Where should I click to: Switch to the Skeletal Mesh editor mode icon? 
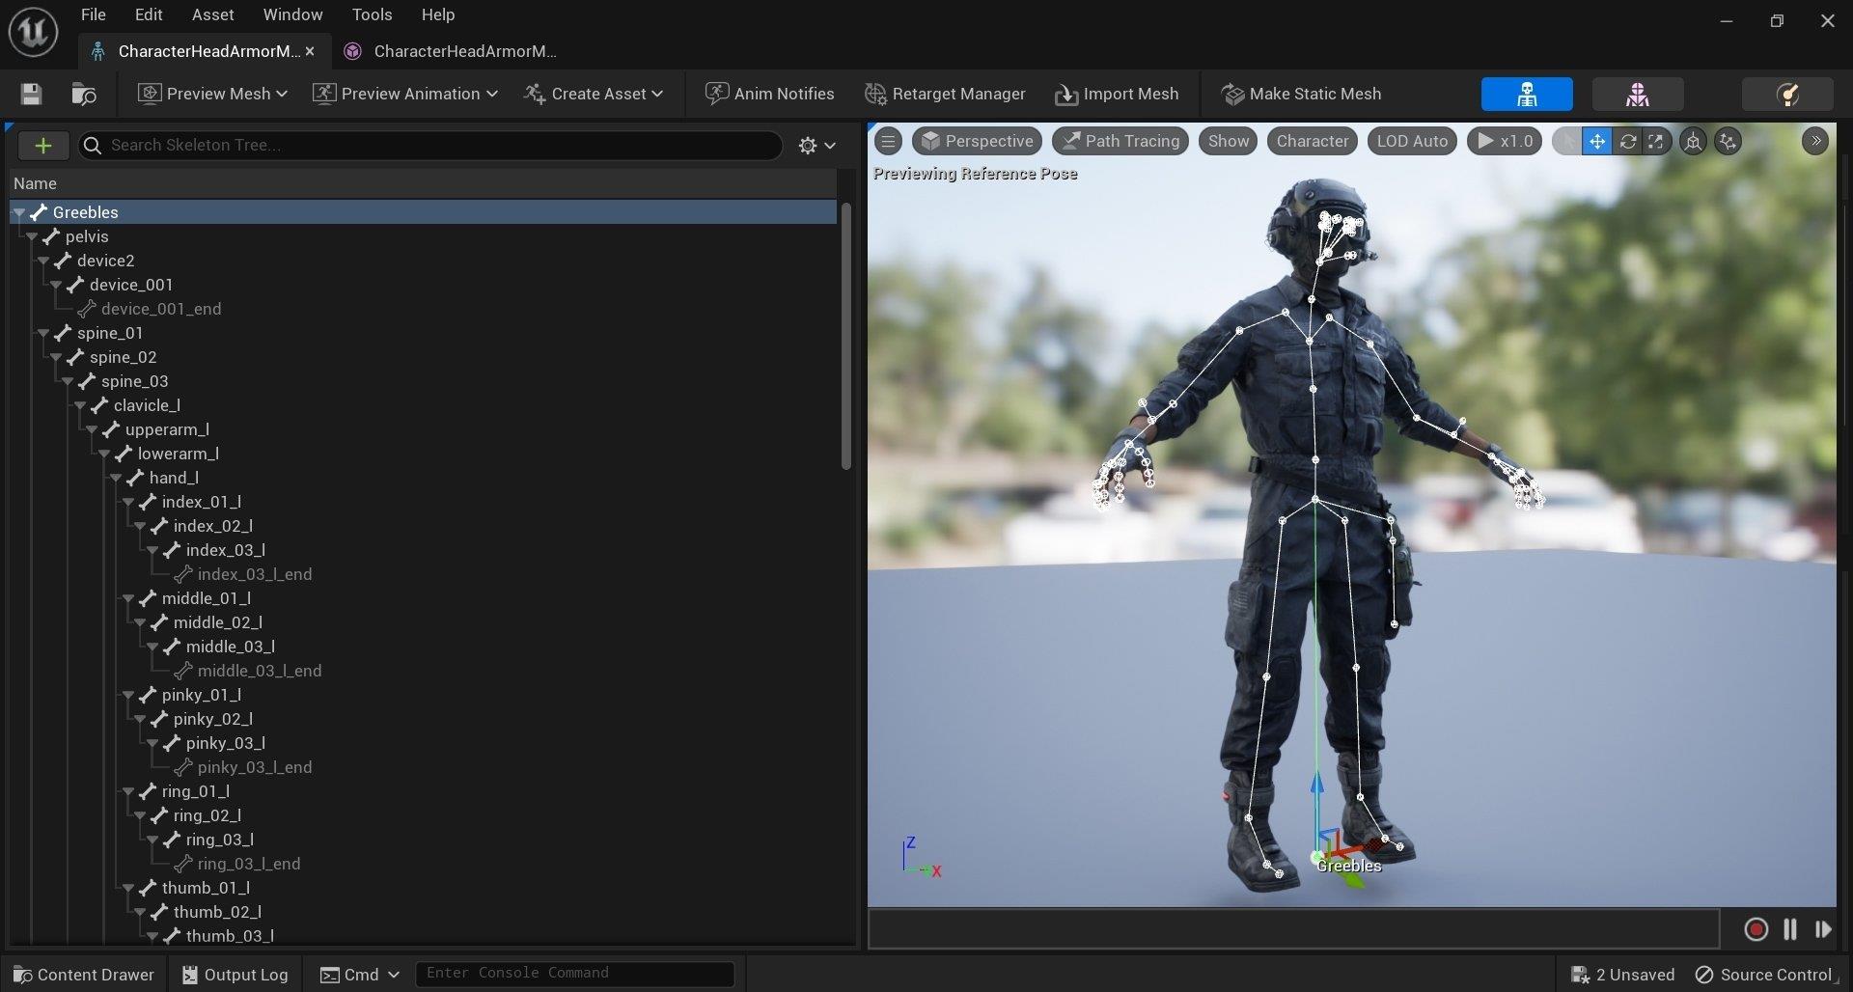point(1637,94)
